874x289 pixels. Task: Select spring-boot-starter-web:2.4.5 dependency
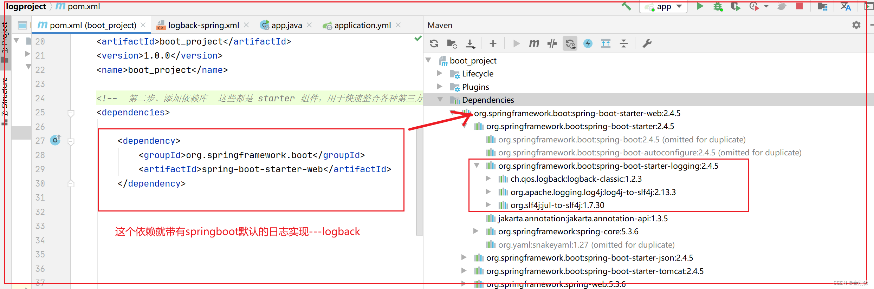[577, 113]
